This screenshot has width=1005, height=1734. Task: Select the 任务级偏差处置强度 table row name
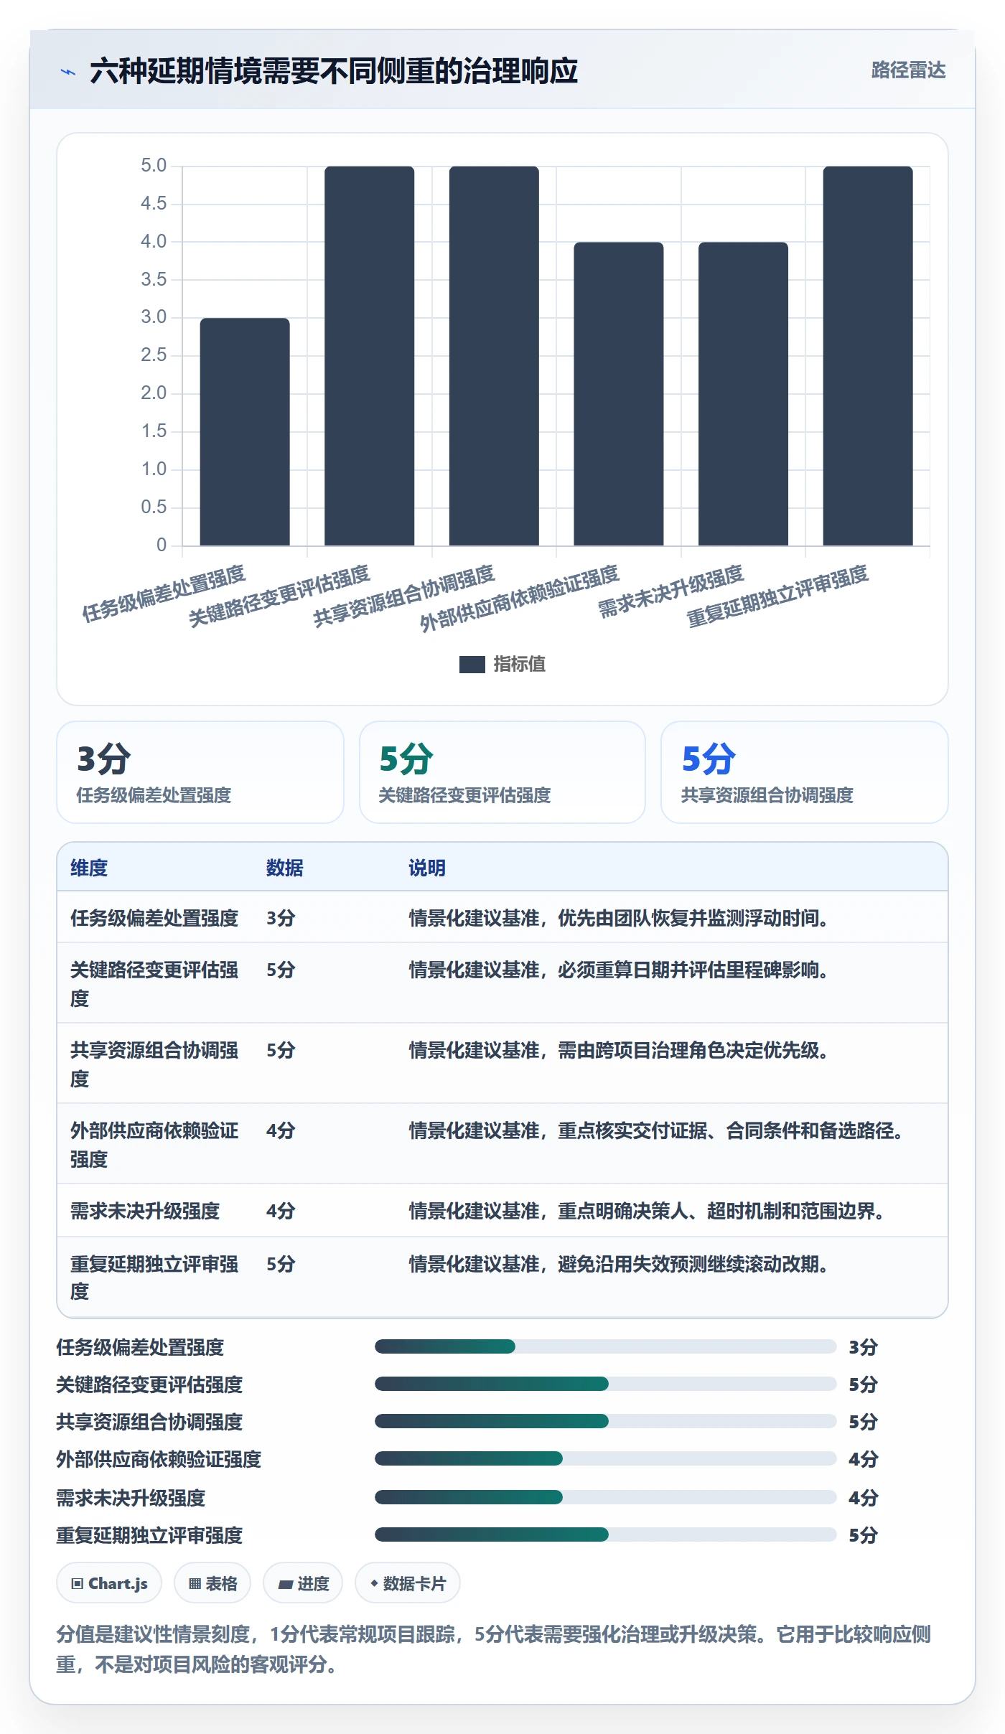click(x=154, y=918)
